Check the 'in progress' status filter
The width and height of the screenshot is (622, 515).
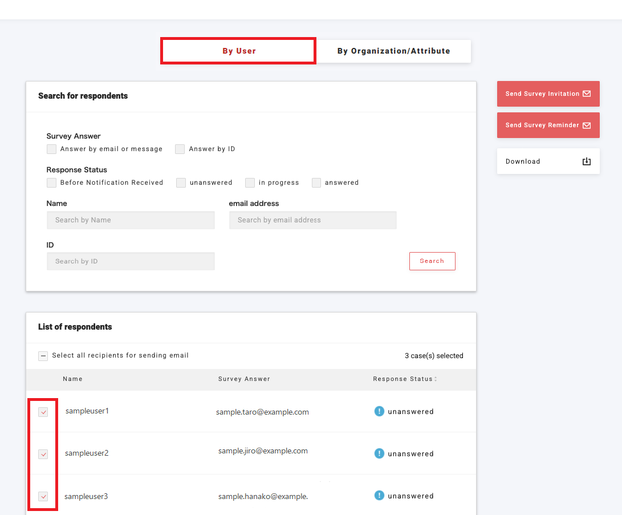pyautogui.click(x=250, y=183)
